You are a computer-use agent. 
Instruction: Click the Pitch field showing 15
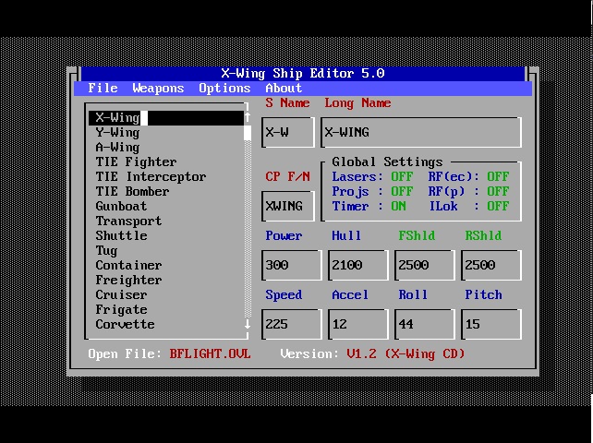490,324
